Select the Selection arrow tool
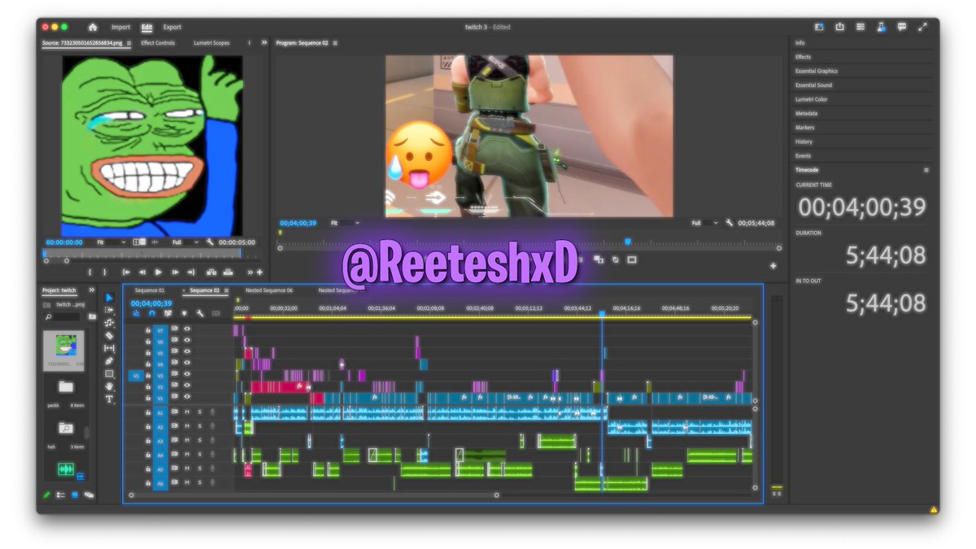 (x=110, y=298)
